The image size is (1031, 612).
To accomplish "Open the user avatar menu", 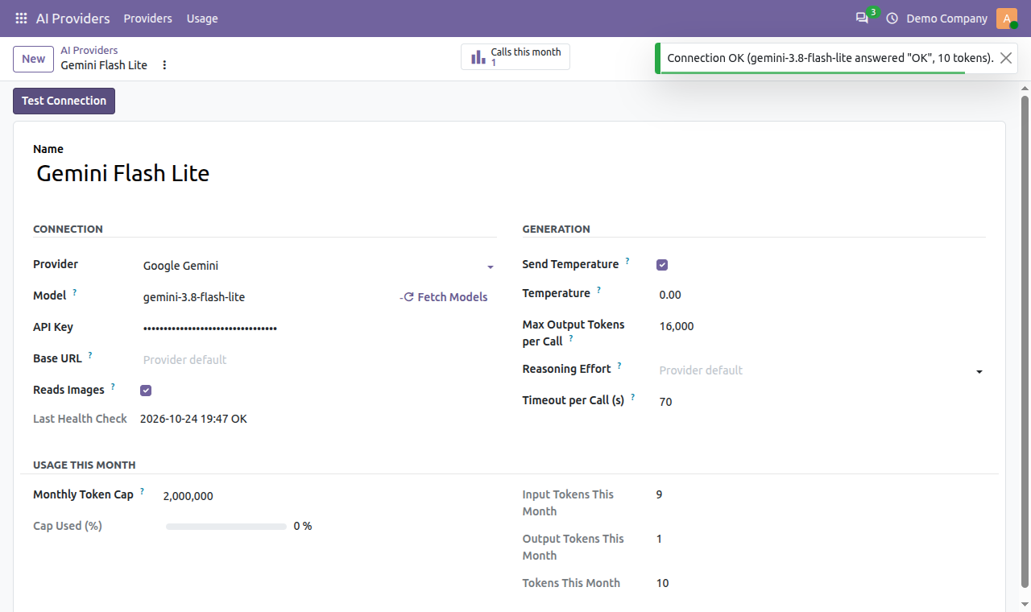I will [1007, 19].
